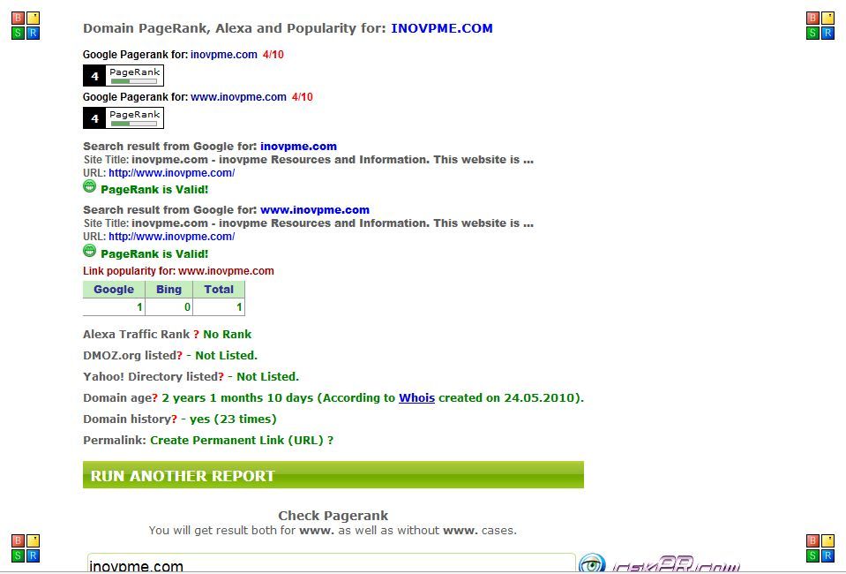
Task: Open the INOVPME.COM link in the page heading
Action: pos(442,28)
